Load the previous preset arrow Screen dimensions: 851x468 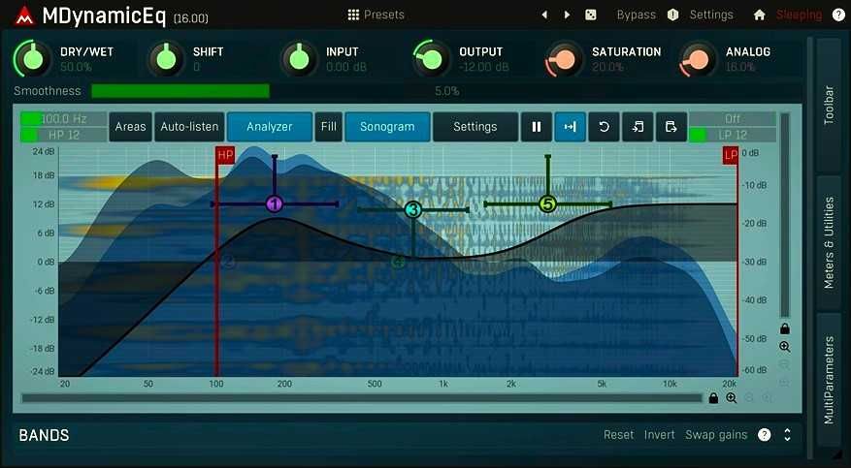(x=544, y=16)
